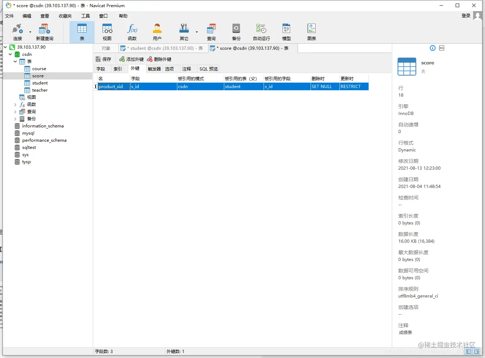This screenshot has width=485, height=358.
Task: Switch to the SQL 预览 tab
Action: 208,69
